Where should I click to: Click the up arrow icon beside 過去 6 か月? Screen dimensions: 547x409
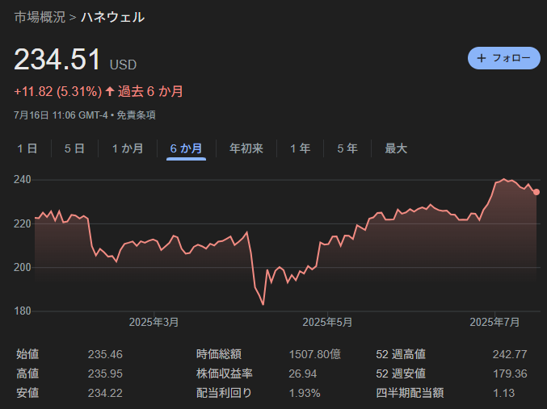(110, 91)
